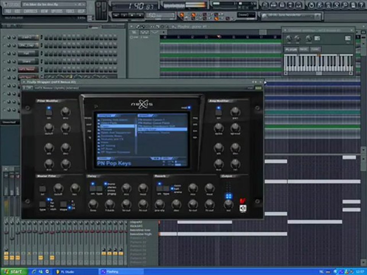Toggle the Amp Modifier on button

click(x=218, y=112)
